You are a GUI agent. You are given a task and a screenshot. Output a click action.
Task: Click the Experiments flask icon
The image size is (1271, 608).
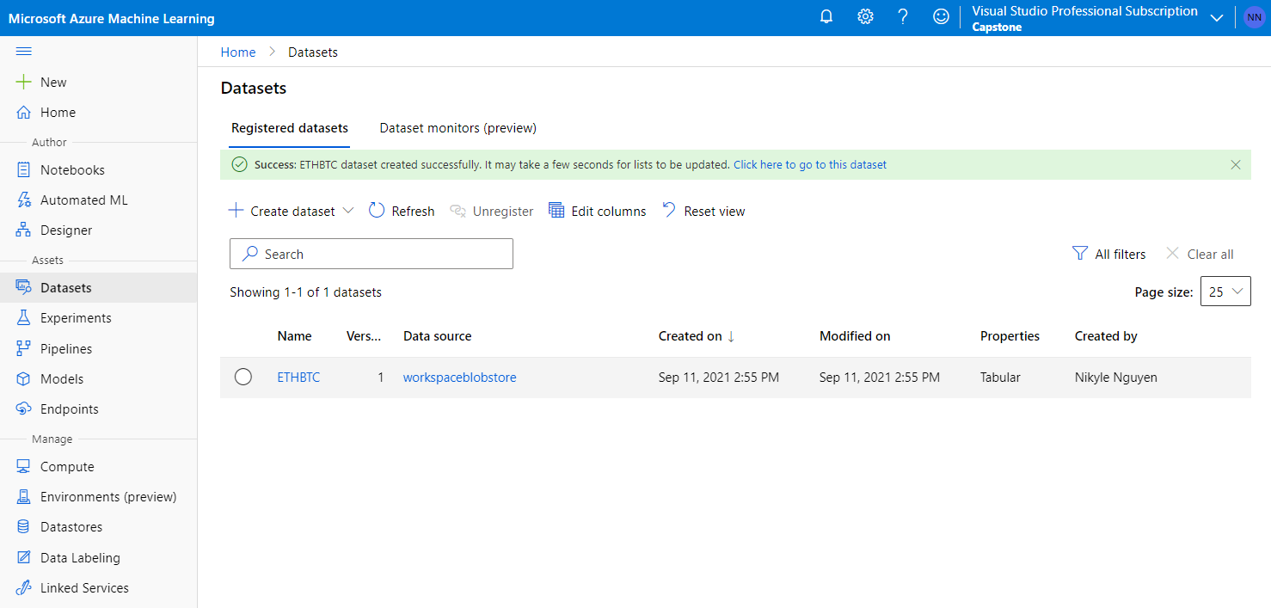pyautogui.click(x=23, y=318)
